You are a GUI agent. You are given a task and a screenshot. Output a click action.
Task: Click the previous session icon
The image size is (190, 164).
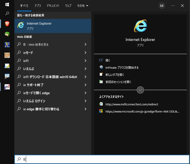(x=101, y=81)
